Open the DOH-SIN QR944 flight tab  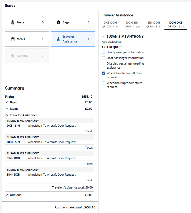pos(132,24)
